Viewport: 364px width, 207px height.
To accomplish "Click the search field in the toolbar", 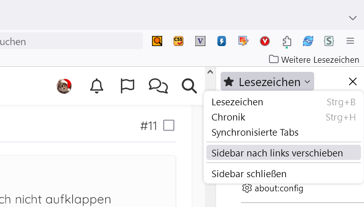I will pos(71,41).
